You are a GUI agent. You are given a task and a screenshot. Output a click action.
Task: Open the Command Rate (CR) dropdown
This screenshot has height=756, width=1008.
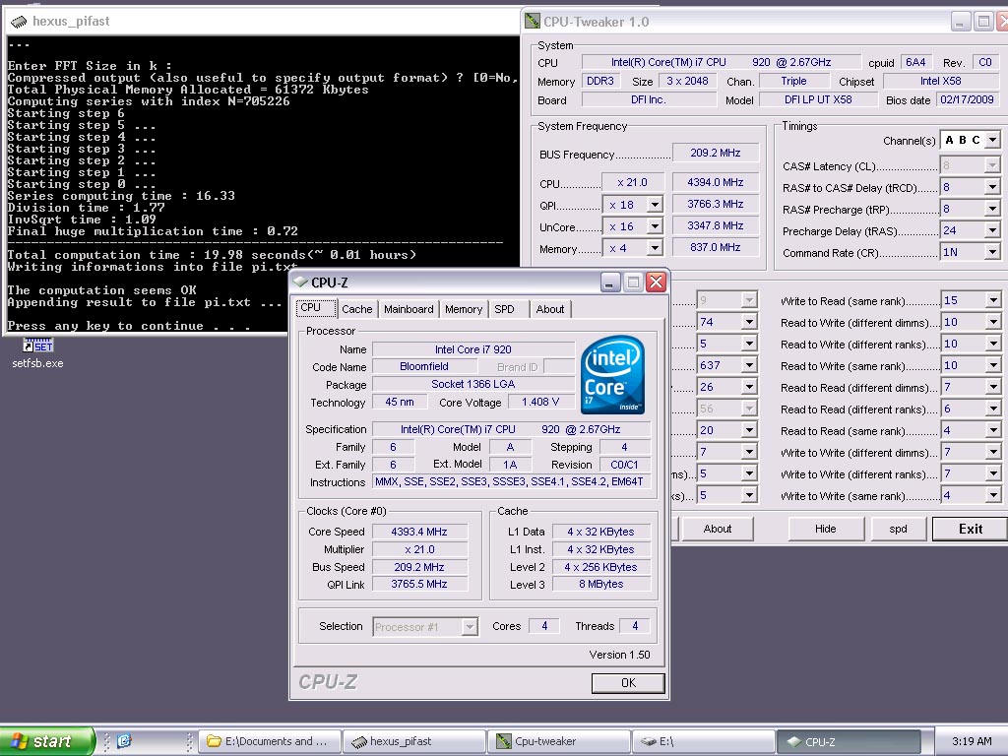click(992, 252)
